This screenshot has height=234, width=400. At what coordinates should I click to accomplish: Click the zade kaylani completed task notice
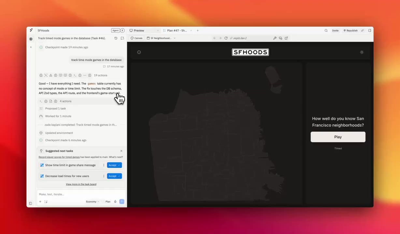(80, 125)
